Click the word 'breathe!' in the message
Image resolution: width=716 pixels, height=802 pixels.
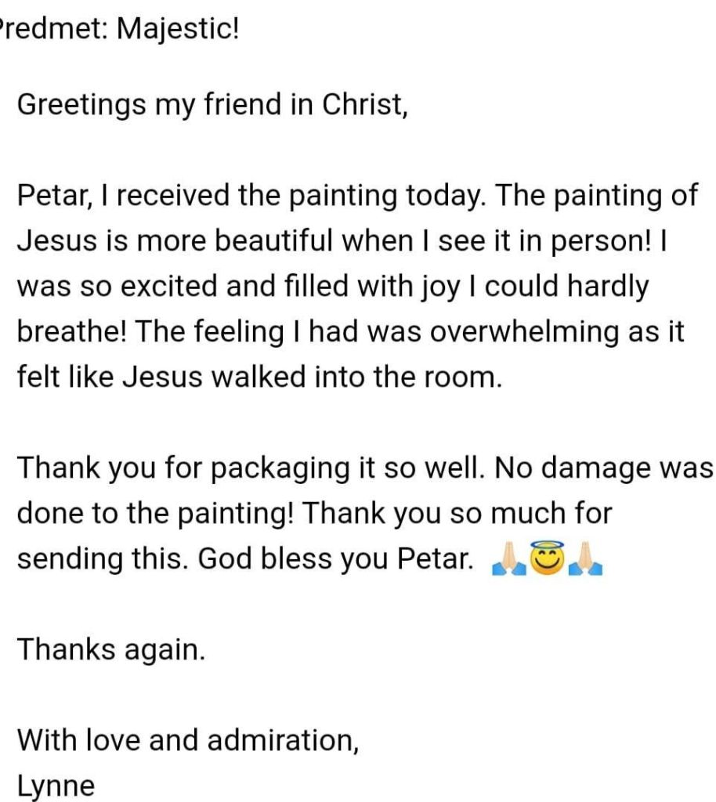click(x=72, y=332)
